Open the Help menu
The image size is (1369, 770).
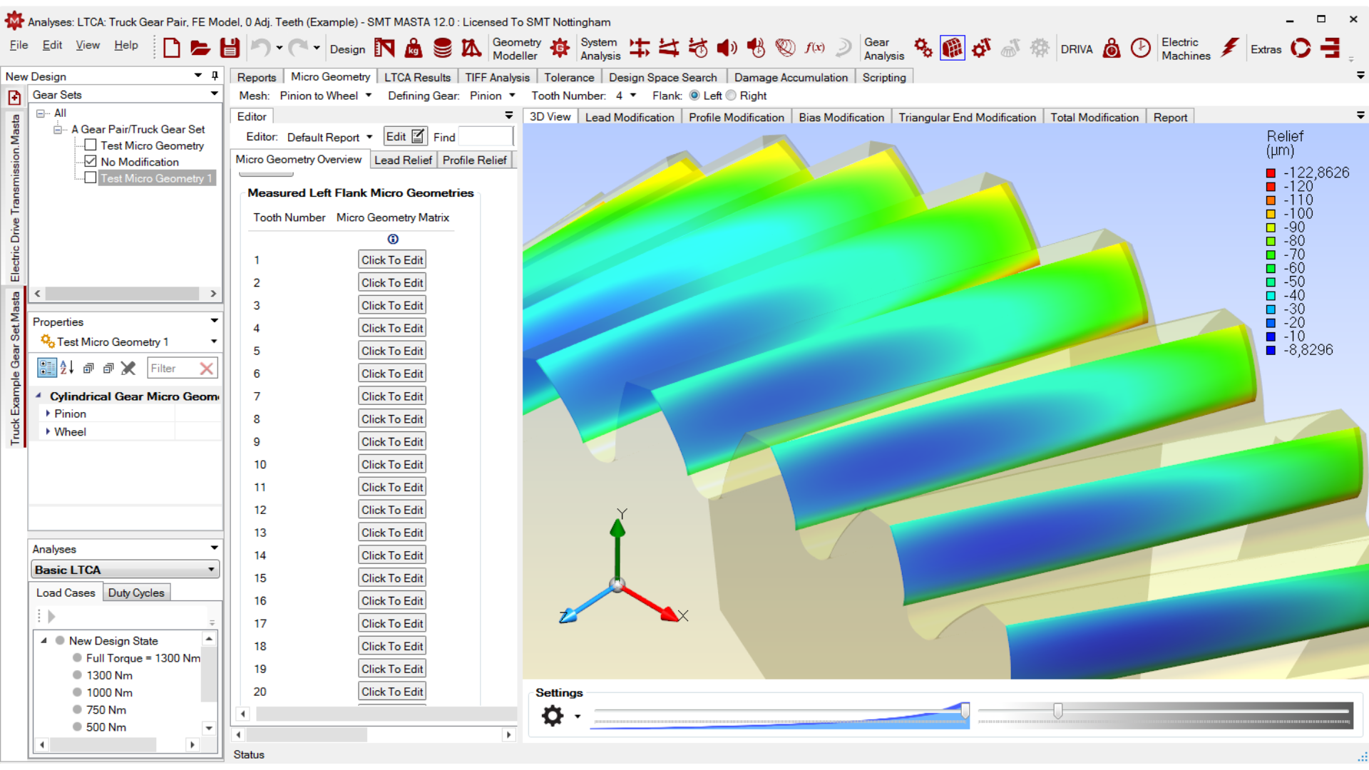click(126, 45)
